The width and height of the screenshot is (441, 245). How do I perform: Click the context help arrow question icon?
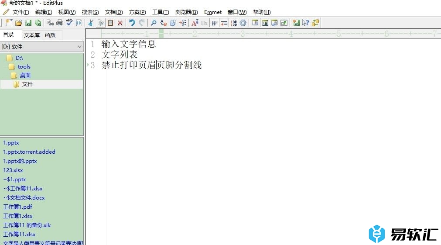coord(305,23)
